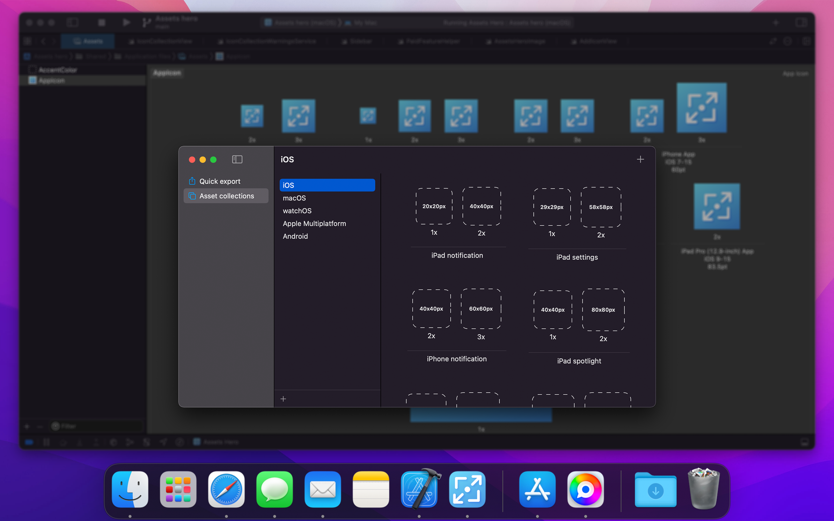Choose the watchOS collection
This screenshot has width=834, height=521.
(297, 211)
